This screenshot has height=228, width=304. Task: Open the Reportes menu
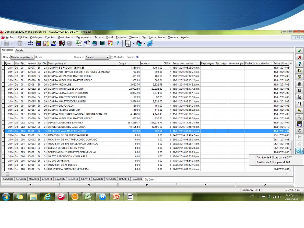[x=121, y=37]
